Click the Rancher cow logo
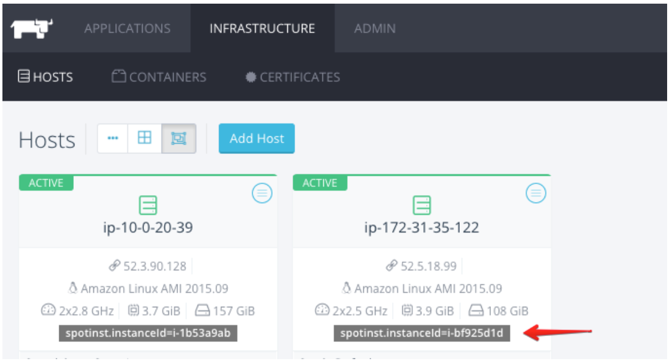The image size is (672, 364). pyautogui.click(x=32, y=29)
